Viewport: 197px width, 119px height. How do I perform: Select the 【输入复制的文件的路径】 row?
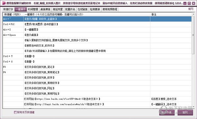point(97,40)
